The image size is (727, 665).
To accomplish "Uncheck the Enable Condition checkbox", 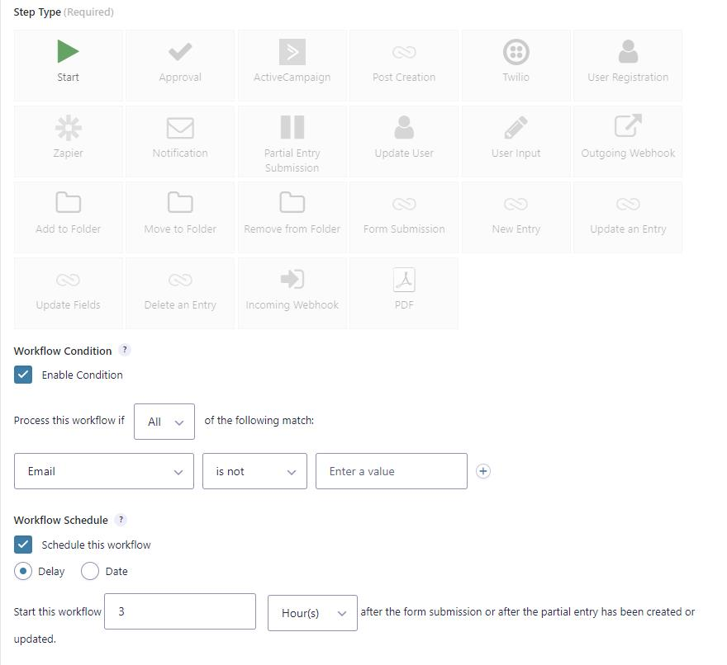I will coord(23,375).
